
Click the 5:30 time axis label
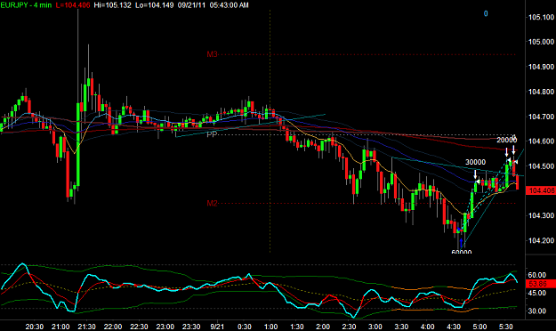tap(506, 327)
